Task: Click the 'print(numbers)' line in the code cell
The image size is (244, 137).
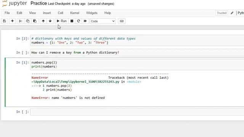Action: pos(44,67)
